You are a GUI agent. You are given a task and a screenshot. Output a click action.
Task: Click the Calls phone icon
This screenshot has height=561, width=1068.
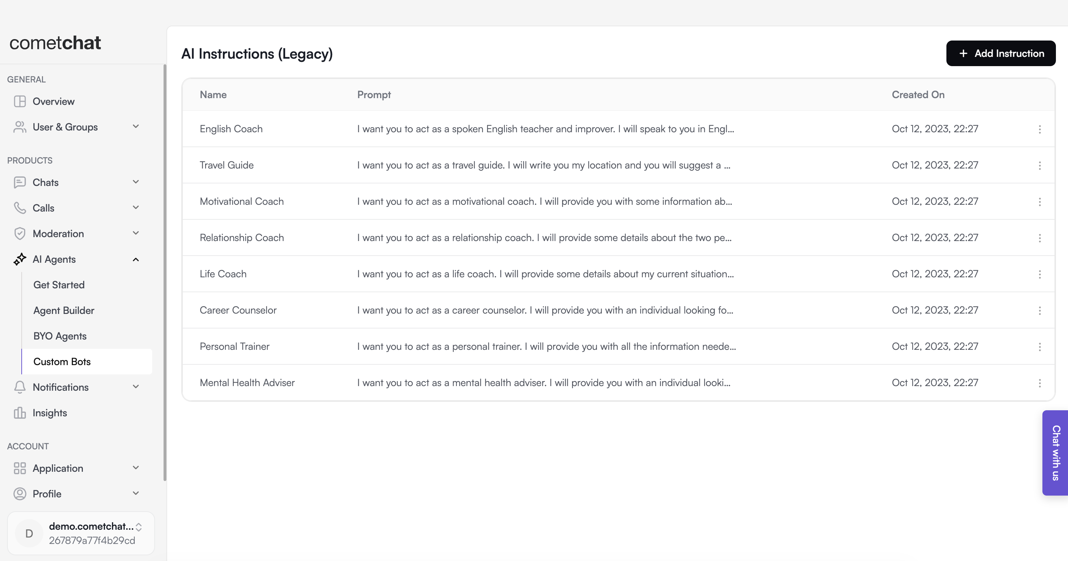click(20, 208)
